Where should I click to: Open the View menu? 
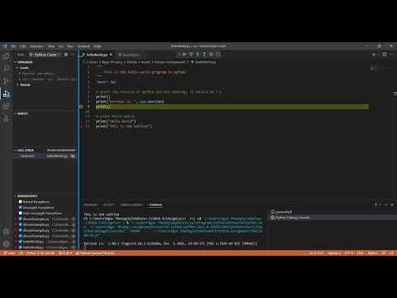click(51, 46)
